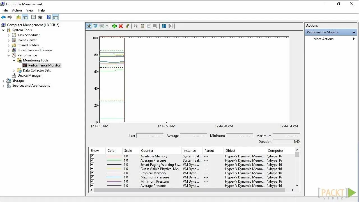Viewport: 359px width, 202px height.
Task: Sort by the Object column header
Action: click(245, 151)
